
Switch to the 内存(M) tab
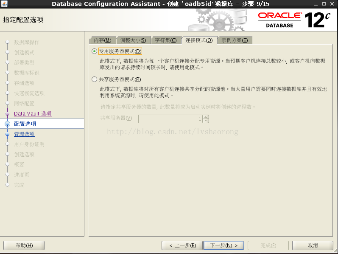pyautogui.click(x=103, y=40)
